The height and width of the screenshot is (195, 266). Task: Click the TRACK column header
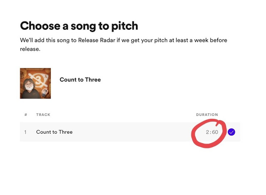[x=43, y=115]
